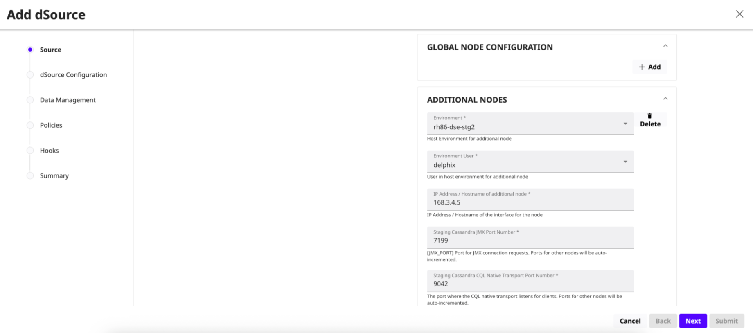Click the Cancel button
Image resolution: width=753 pixels, height=333 pixels.
(630, 321)
